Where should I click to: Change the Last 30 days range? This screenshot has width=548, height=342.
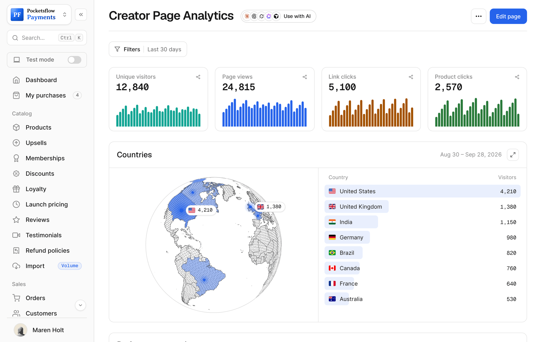click(x=164, y=49)
